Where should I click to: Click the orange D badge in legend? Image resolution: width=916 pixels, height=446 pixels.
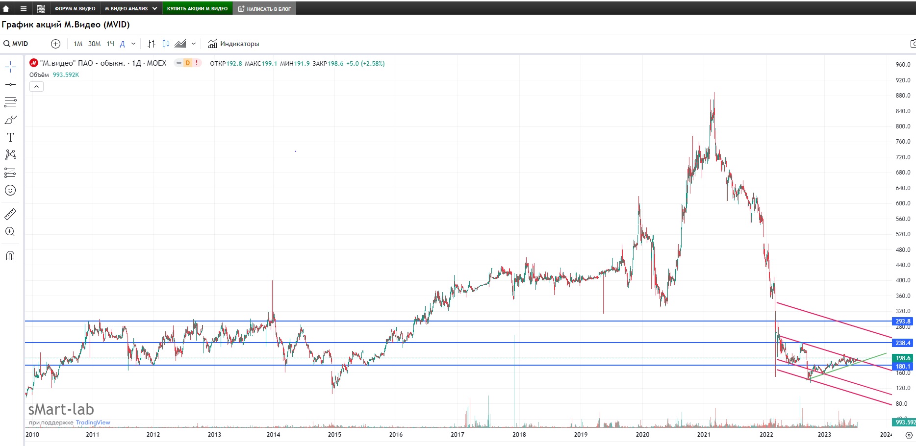pos(187,63)
